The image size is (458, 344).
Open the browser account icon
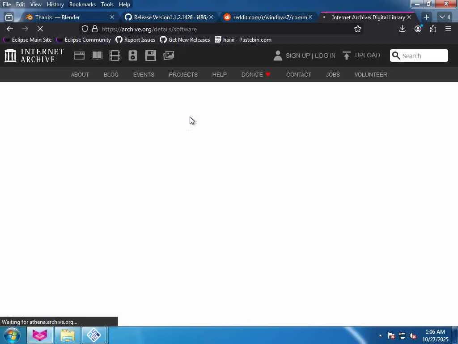tap(418, 29)
